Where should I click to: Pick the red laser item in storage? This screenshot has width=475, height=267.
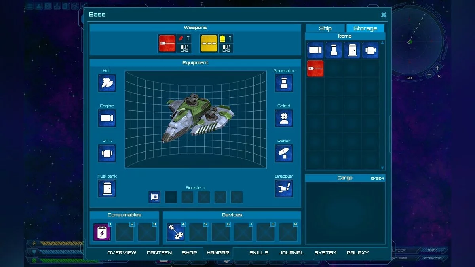[315, 68]
